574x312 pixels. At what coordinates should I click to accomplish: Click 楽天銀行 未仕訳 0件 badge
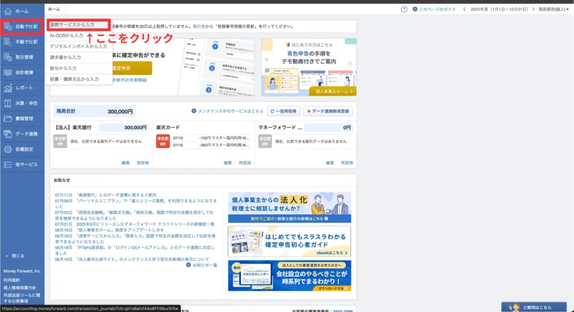click(60, 141)
